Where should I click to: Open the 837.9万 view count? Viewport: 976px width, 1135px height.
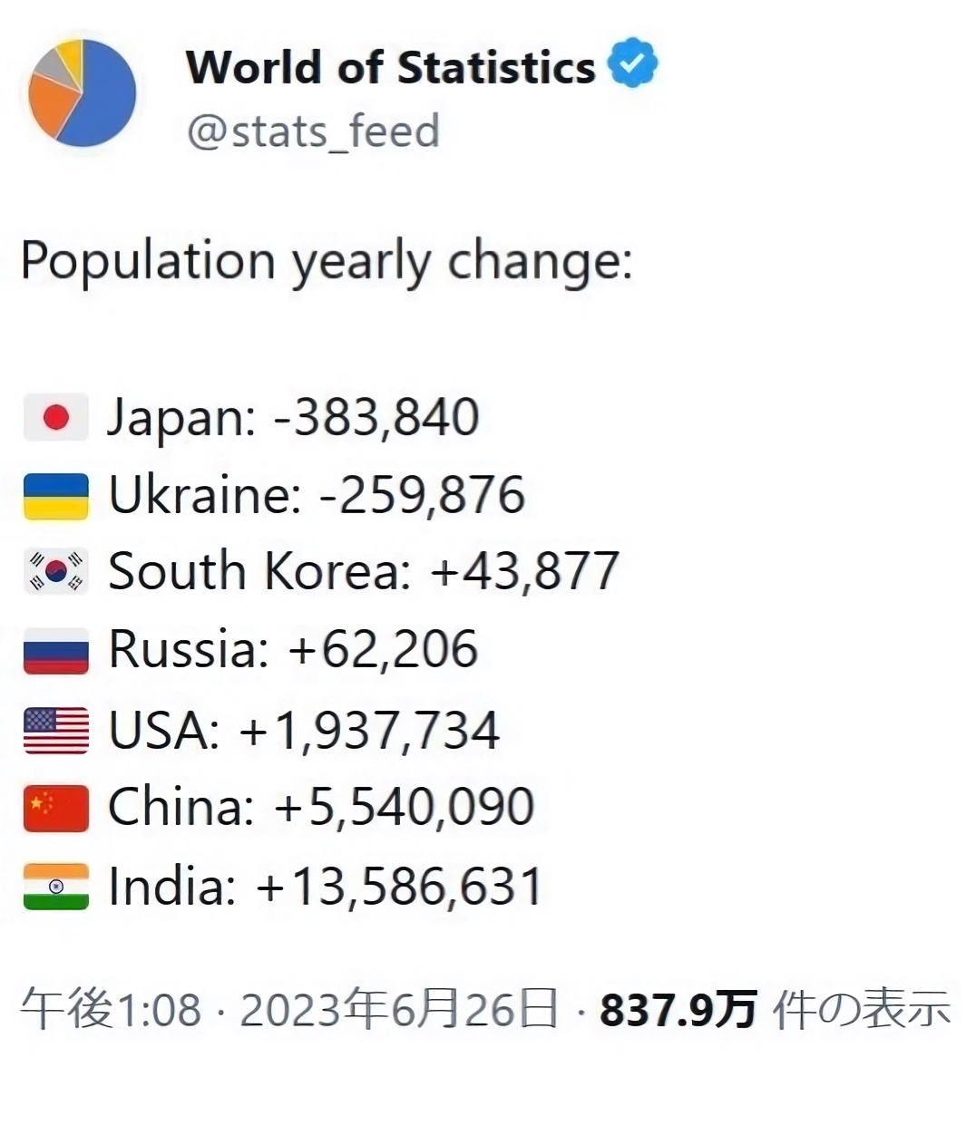pos(678,1009)
